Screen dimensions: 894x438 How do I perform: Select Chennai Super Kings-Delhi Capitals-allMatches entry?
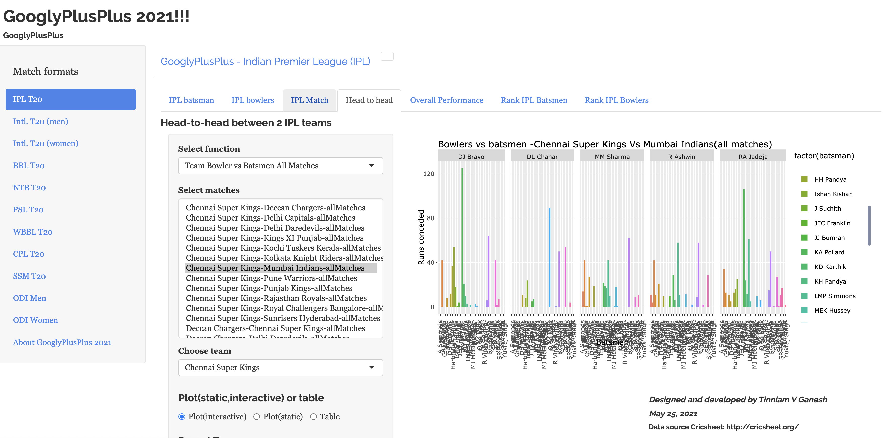[270, 218]
